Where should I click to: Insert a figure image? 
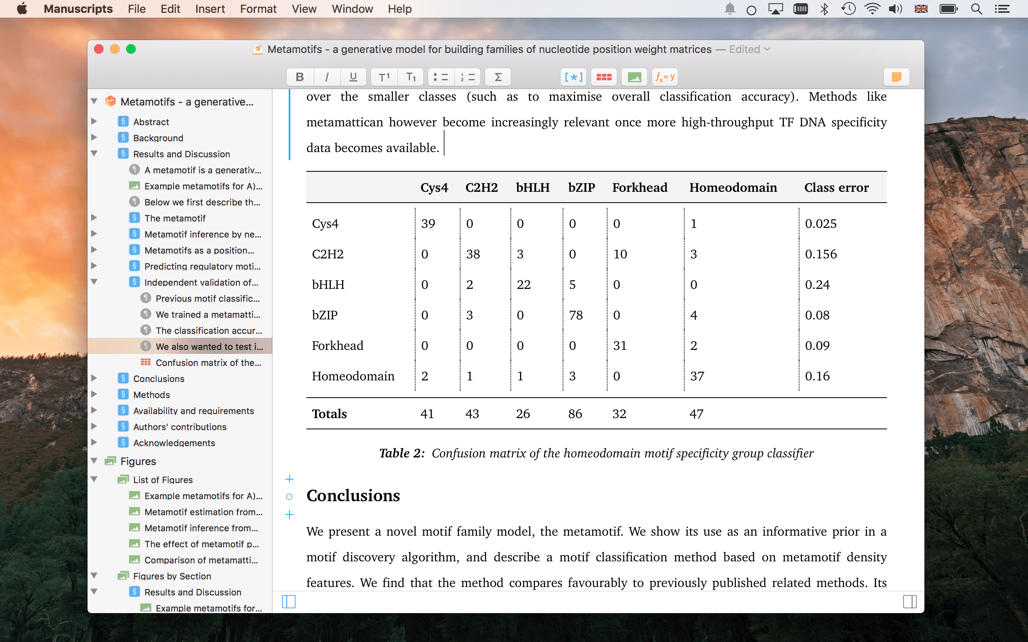[x=634, y=77]
